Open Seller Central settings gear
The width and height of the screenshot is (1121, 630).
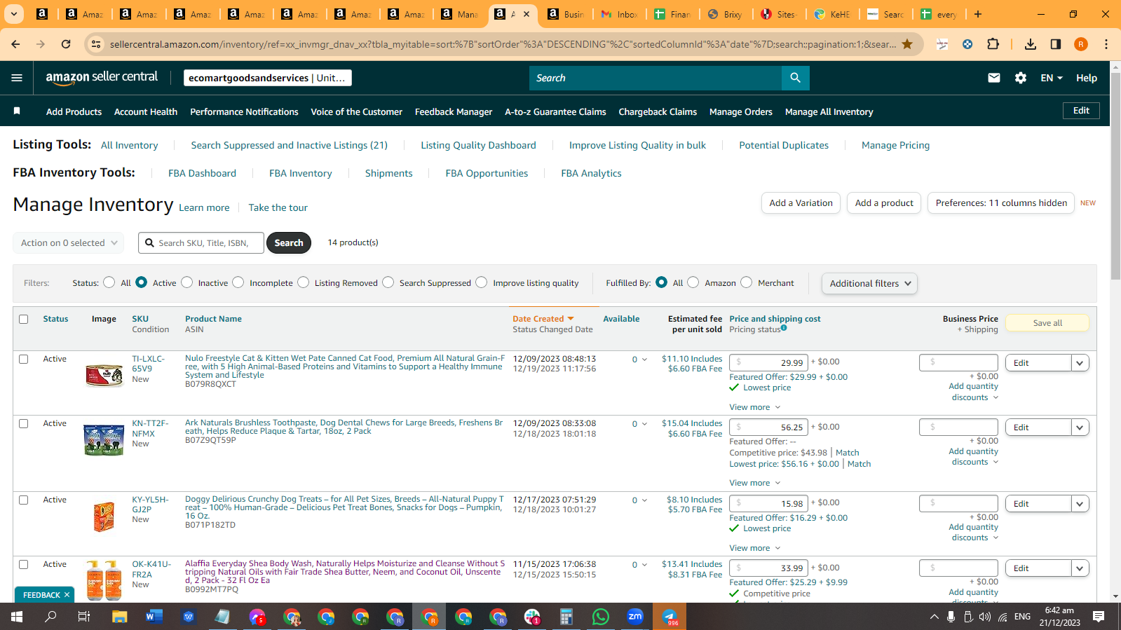pyautogui.click(x=1021, y=78)
